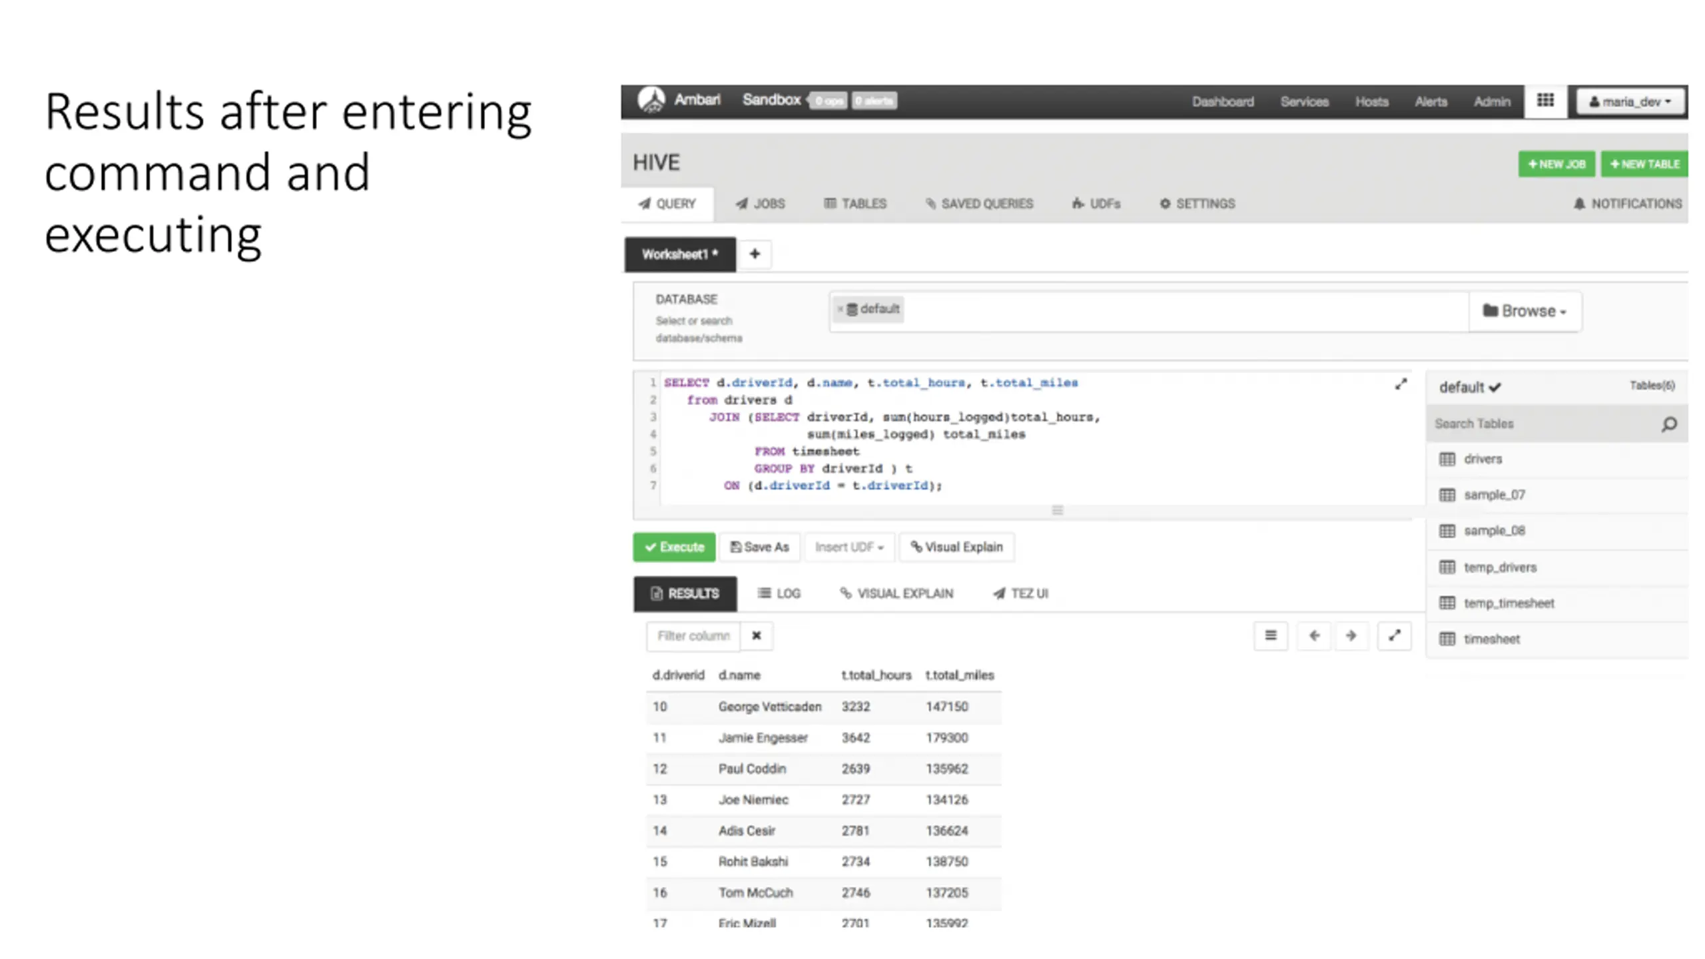Click the green Execute button

point(674,547)
